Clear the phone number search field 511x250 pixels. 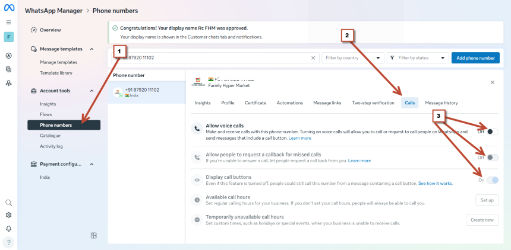coord(313,58)
